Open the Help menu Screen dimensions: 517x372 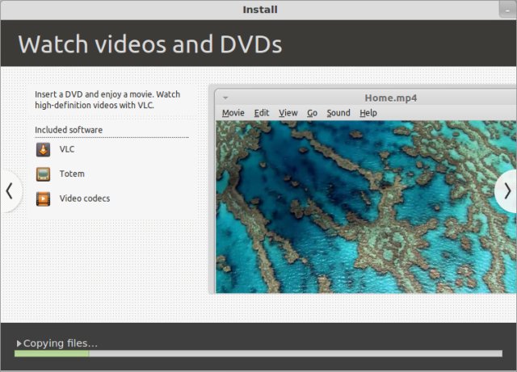point(368,113)
